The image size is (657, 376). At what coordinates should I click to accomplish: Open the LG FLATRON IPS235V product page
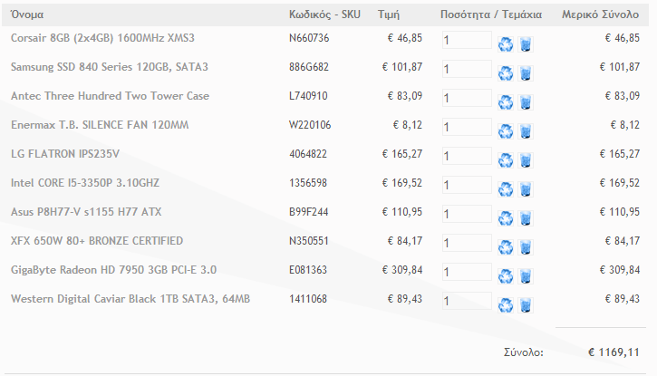click(x=65, y=154)
